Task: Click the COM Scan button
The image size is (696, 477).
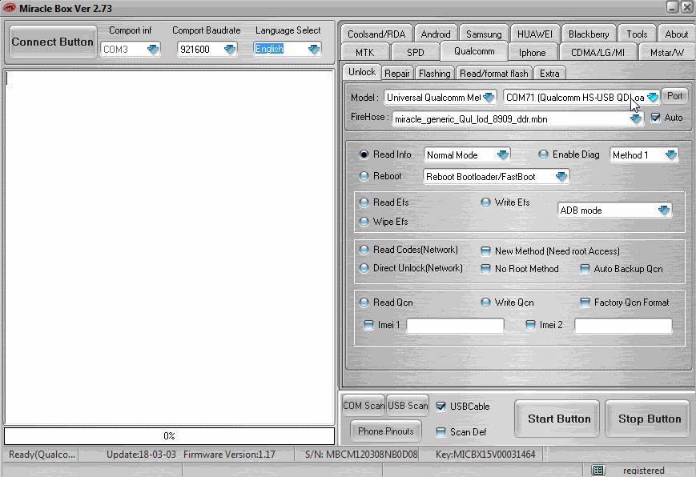Action: (x=364, y=406)
